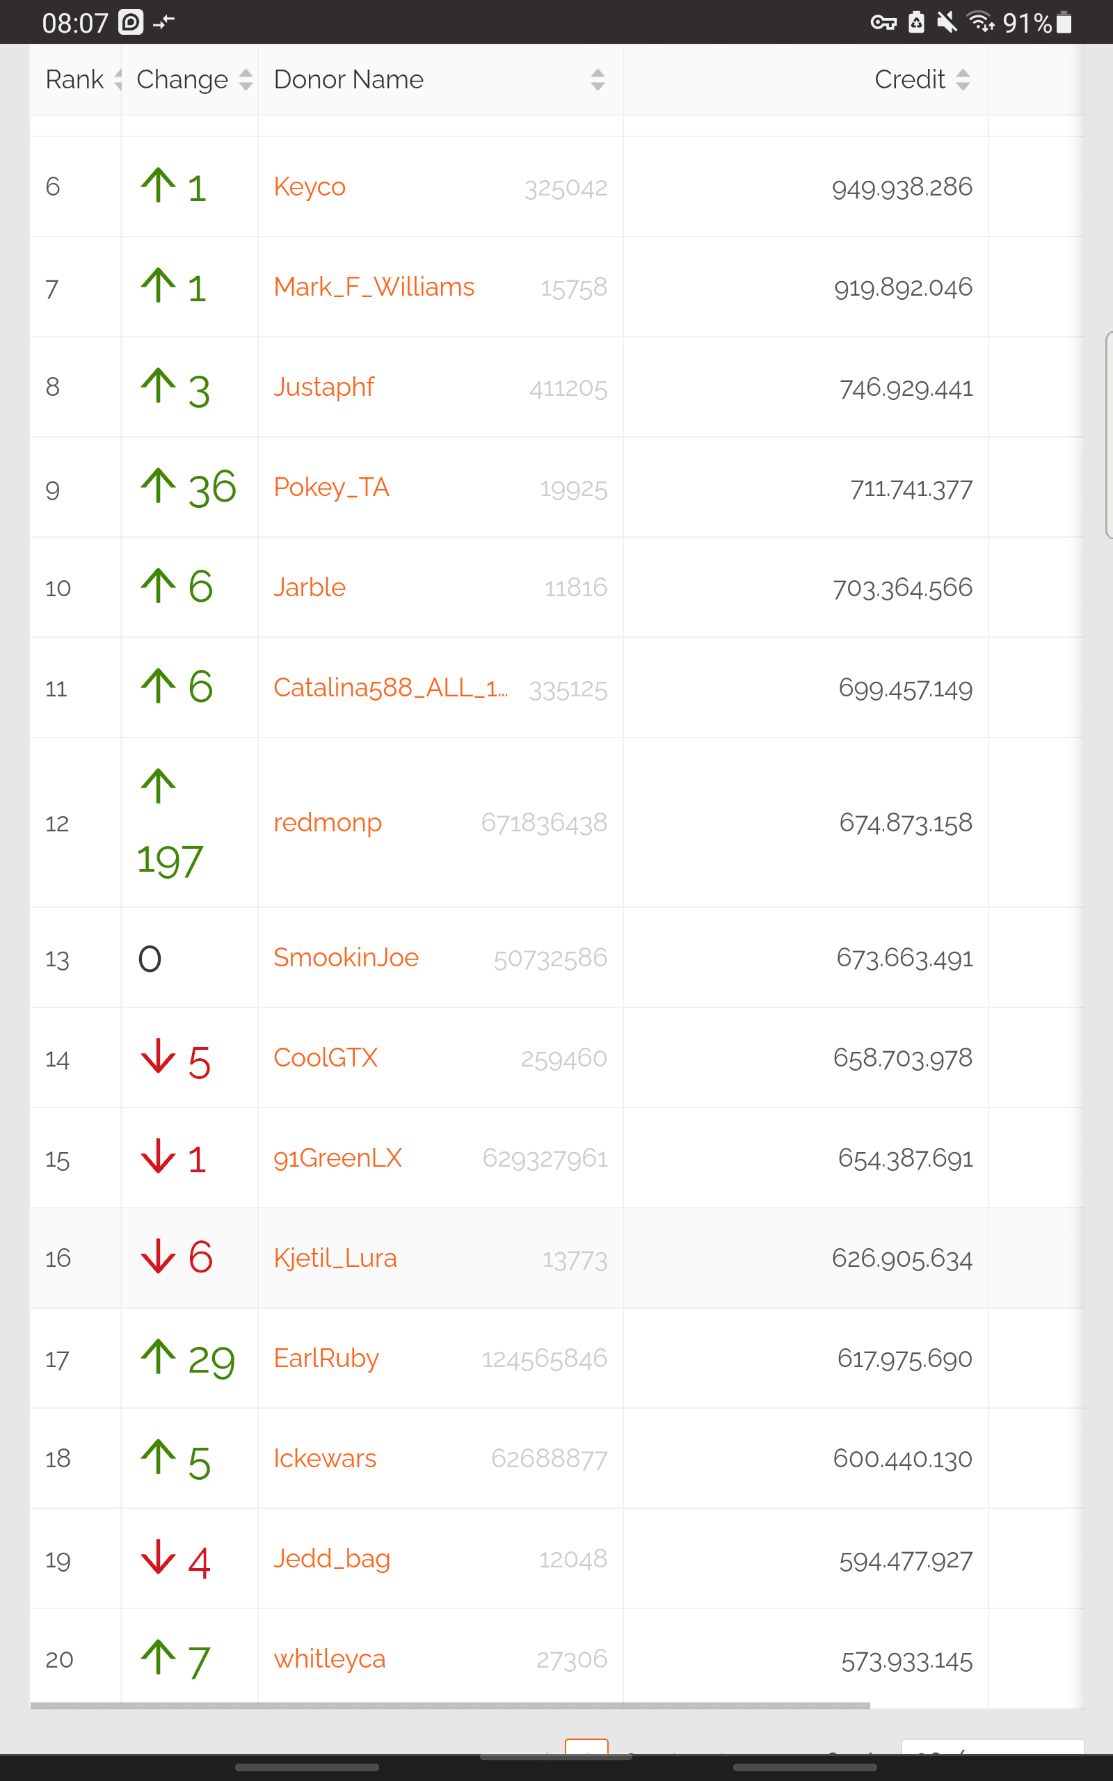Open the Pokey_TA donor link
This screenshot has height=1781, width=1113.
(331, 487)
